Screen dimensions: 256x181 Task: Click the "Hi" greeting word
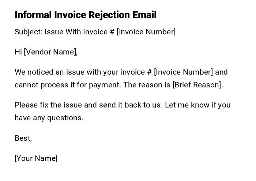pos(18,52)
